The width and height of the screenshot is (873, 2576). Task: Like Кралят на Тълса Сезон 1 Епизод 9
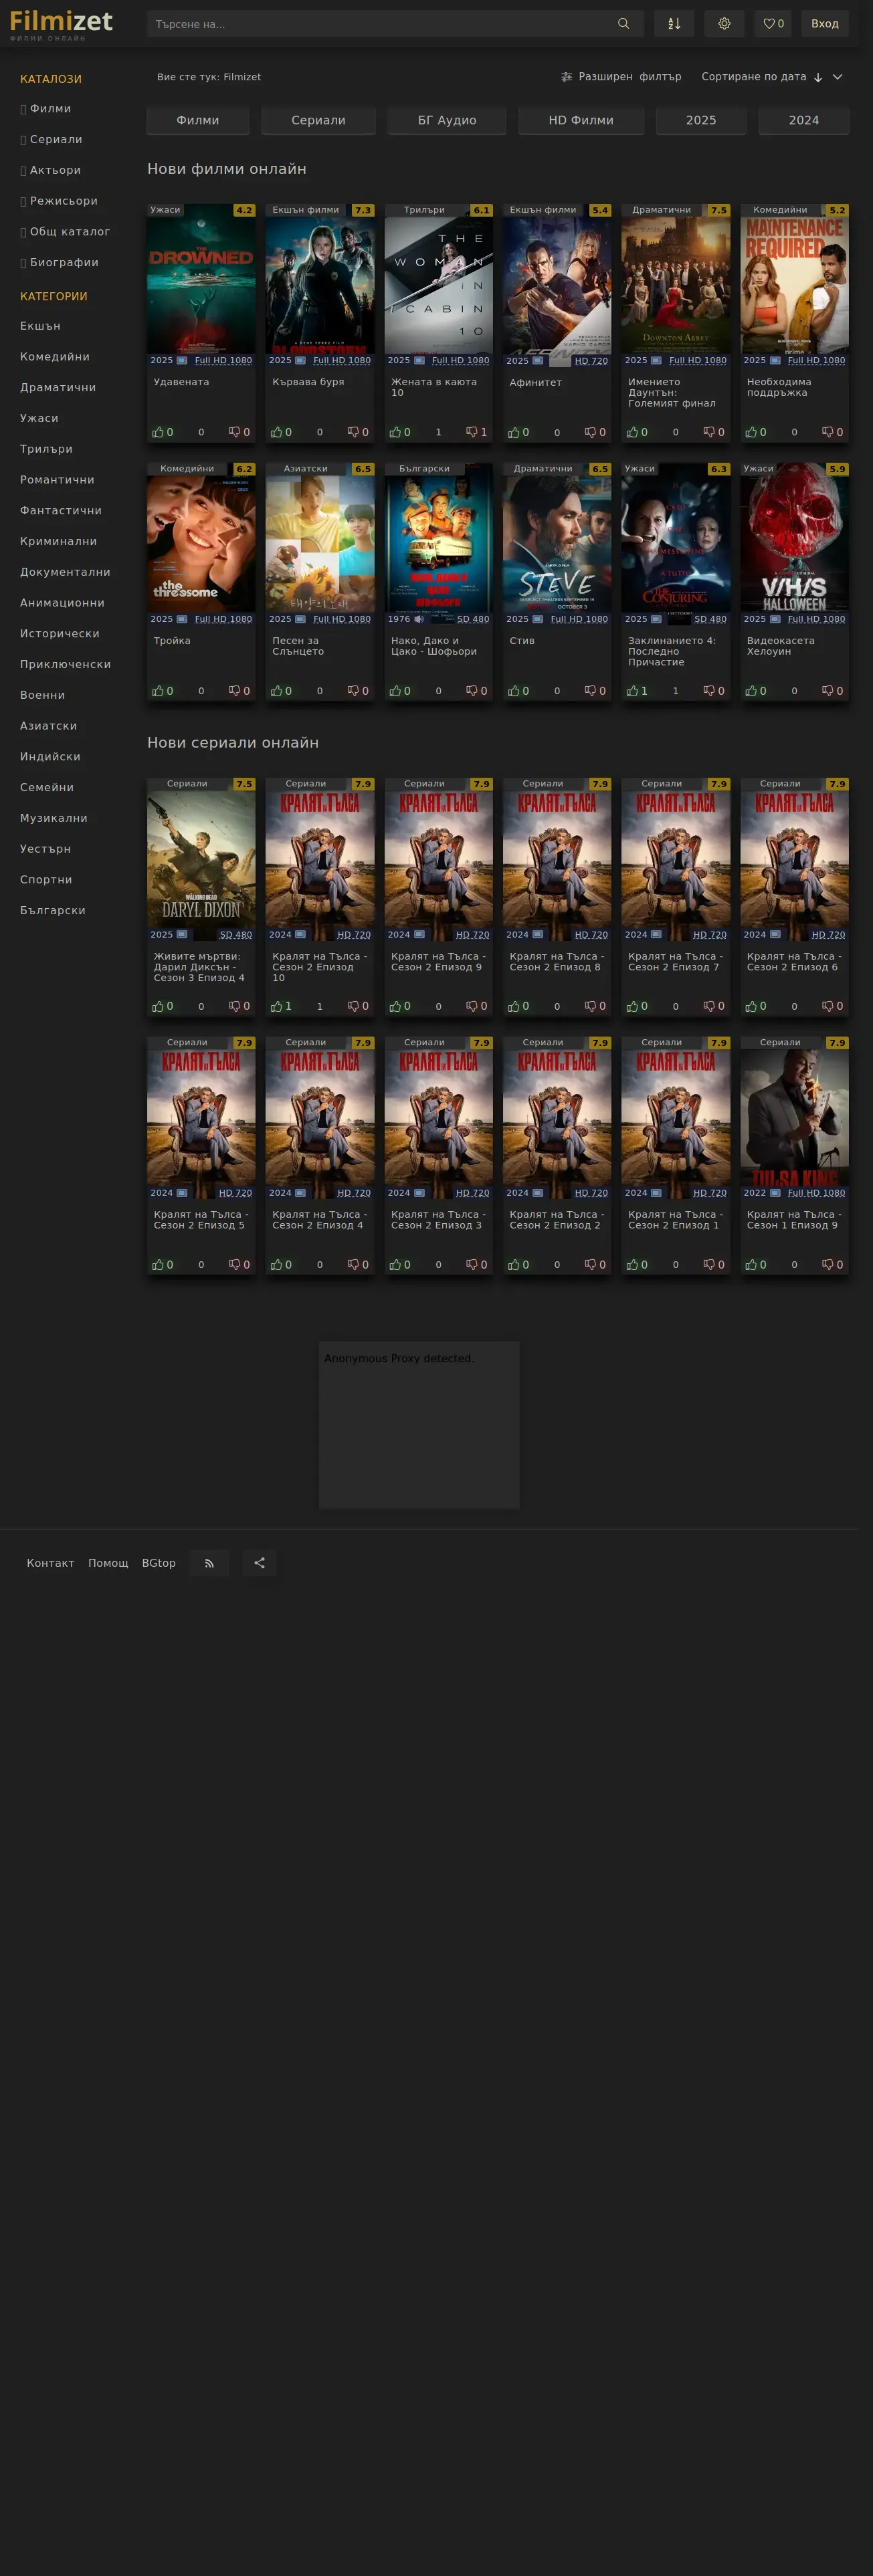[756, 1265]
